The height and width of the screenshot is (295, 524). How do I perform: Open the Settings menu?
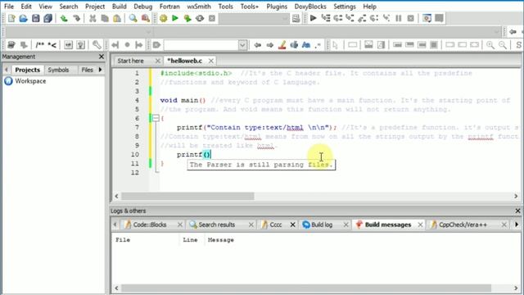[345, 7]
